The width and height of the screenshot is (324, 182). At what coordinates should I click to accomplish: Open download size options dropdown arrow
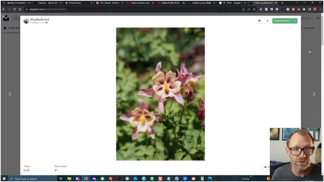click(295, 21)
